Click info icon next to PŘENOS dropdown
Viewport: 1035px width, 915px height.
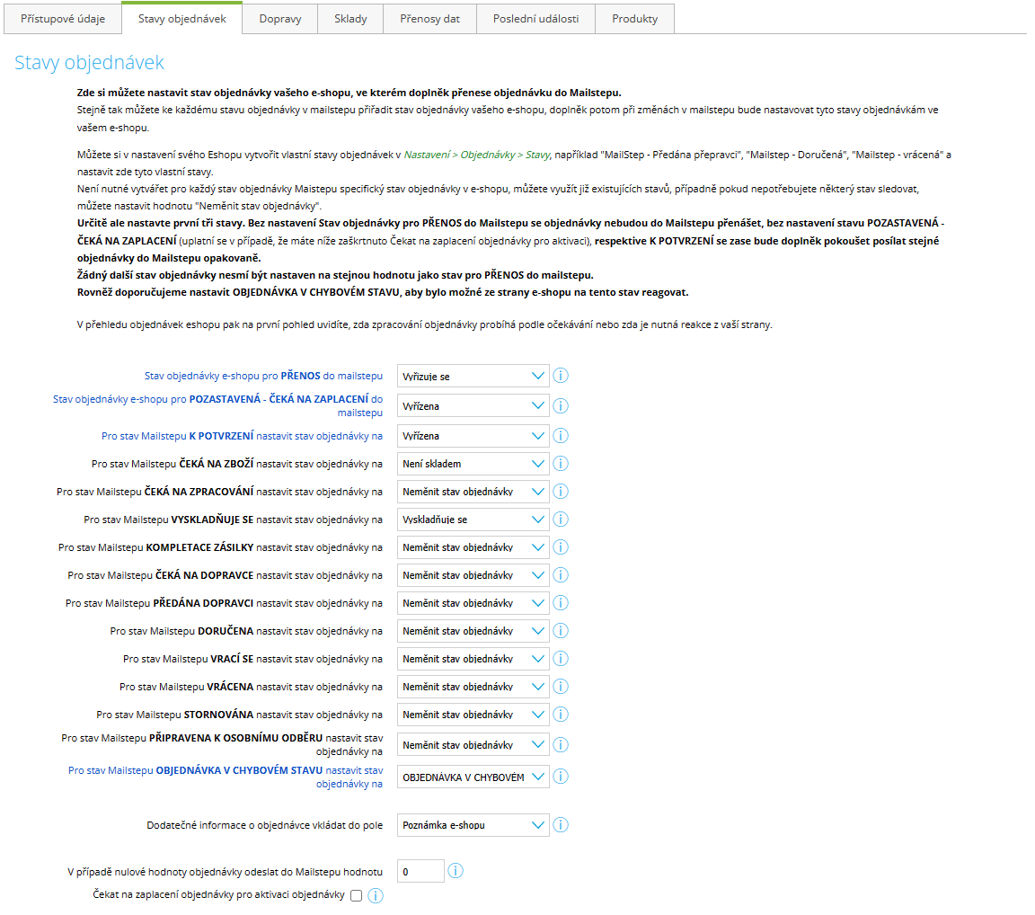(x=561, y=377)
